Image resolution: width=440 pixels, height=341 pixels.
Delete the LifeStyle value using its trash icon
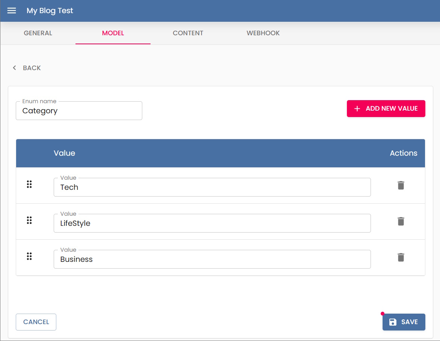(x=401, y=221)
